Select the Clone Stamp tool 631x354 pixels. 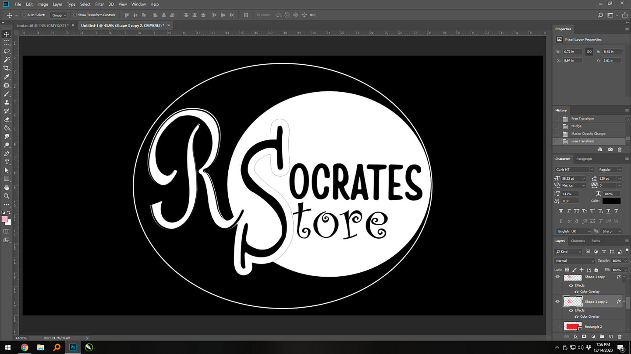click(7, 102)
